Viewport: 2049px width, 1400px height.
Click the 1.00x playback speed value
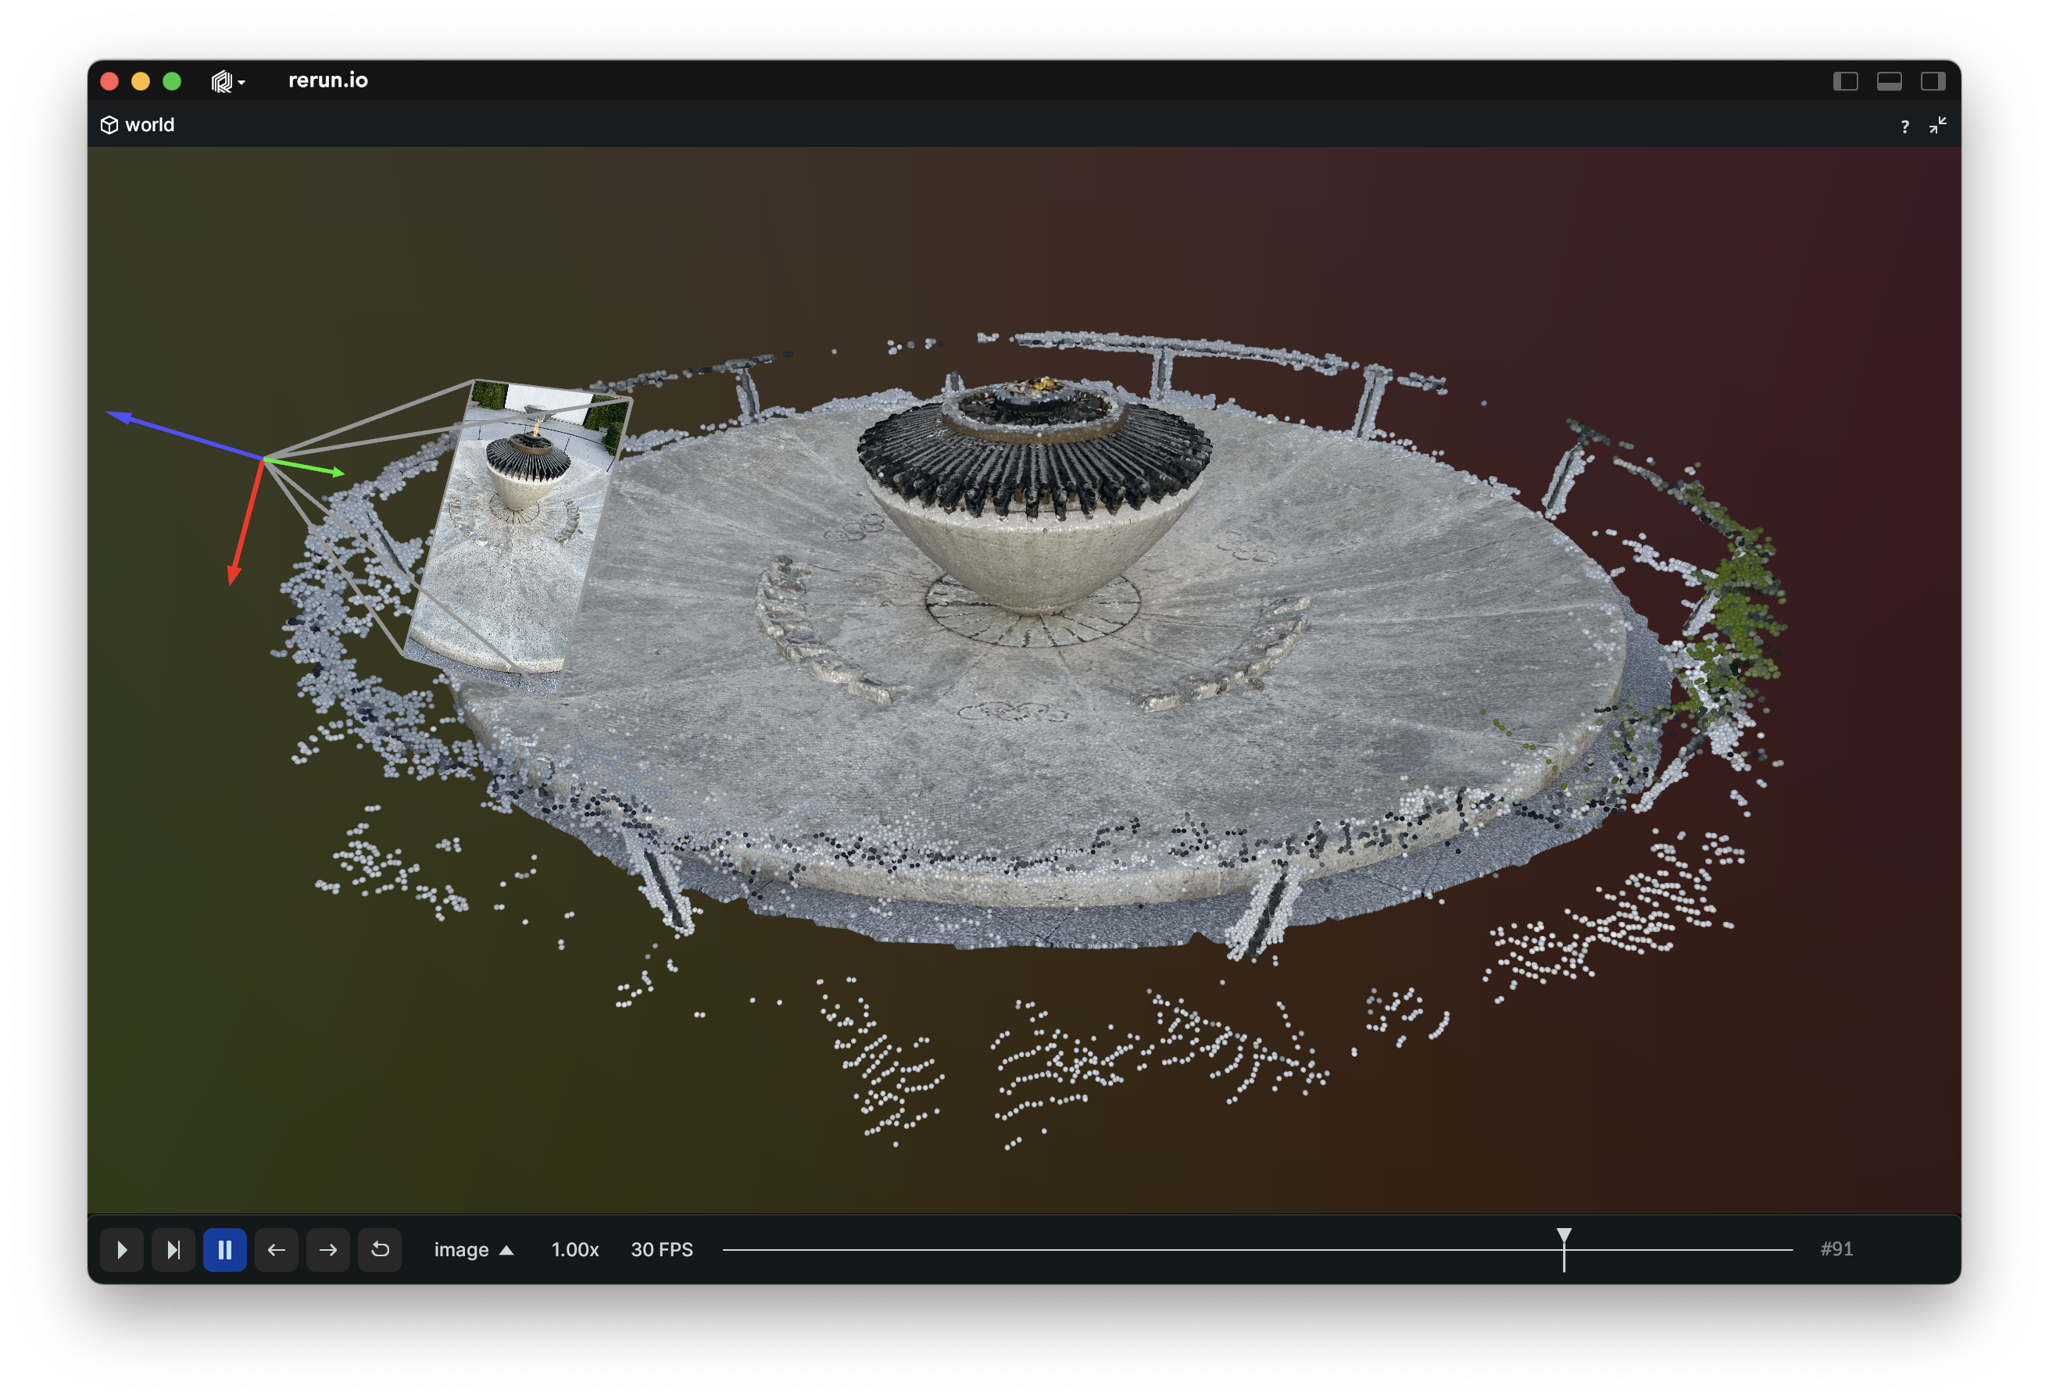575,1249
